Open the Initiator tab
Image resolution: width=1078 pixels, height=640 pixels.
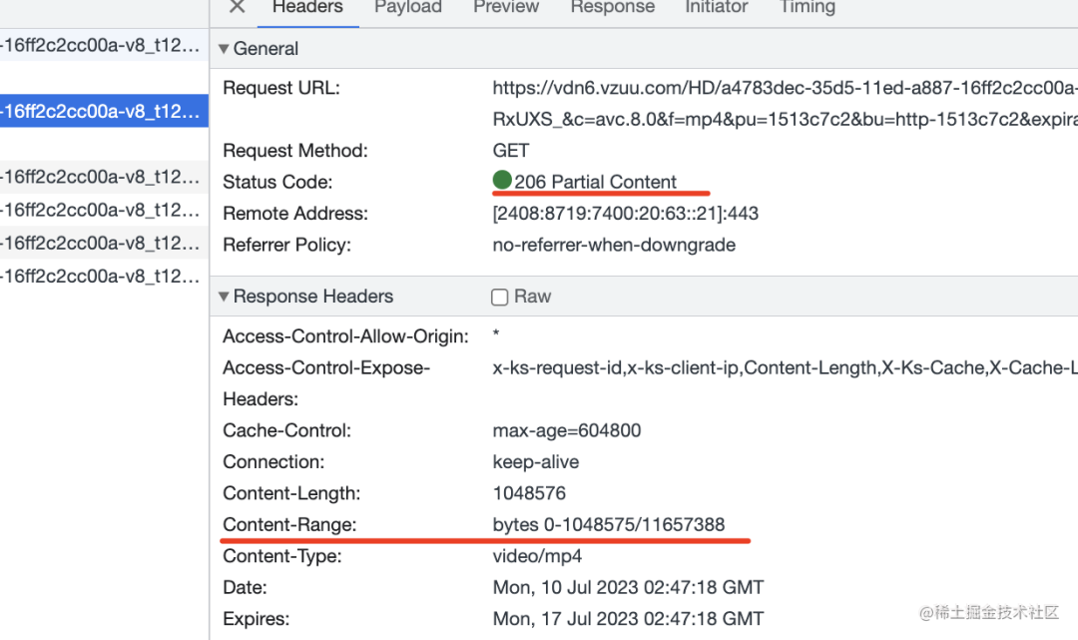pyautogui.click(x=717, y=7)
